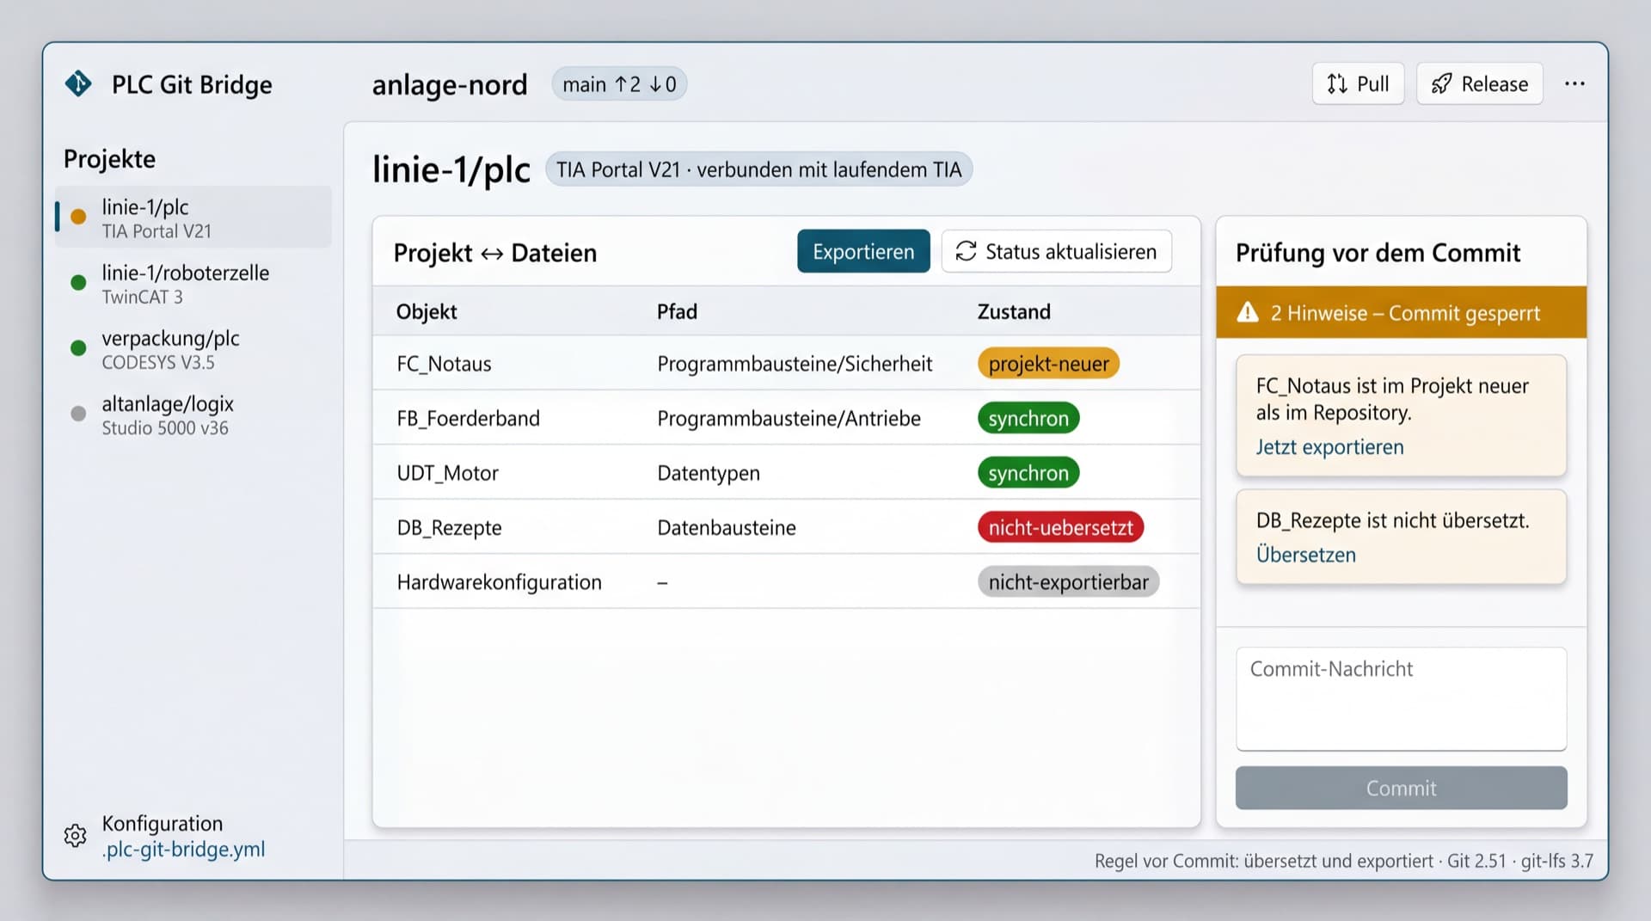Click the Pfad column header
Screen dimensions: 1651x921
tap(677, 311)
